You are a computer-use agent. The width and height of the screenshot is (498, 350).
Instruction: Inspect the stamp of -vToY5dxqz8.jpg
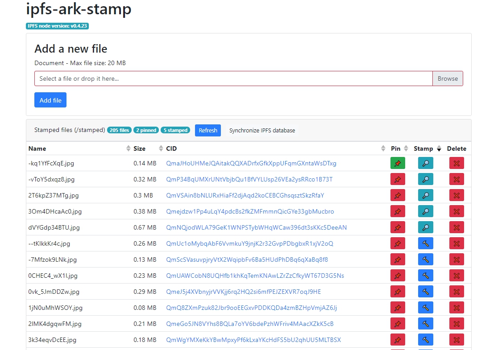point(426,179)
